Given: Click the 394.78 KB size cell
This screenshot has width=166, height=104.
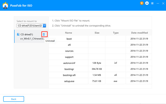Looking at the screenshot, I should pyautogui.click(x=97, y=69).
